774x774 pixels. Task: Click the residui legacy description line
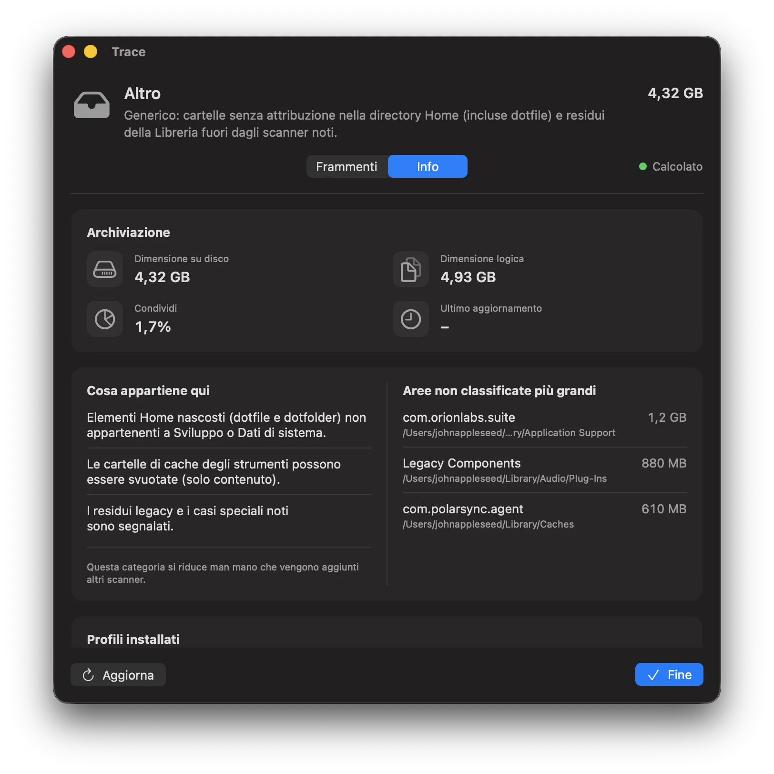(187, 519)
